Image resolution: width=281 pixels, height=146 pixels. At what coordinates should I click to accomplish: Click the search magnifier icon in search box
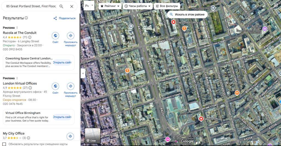[x=61, y=6]
